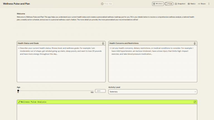214x120 pixels.
Task: Open the three-dot more options menu
Action: pos(209,4)
